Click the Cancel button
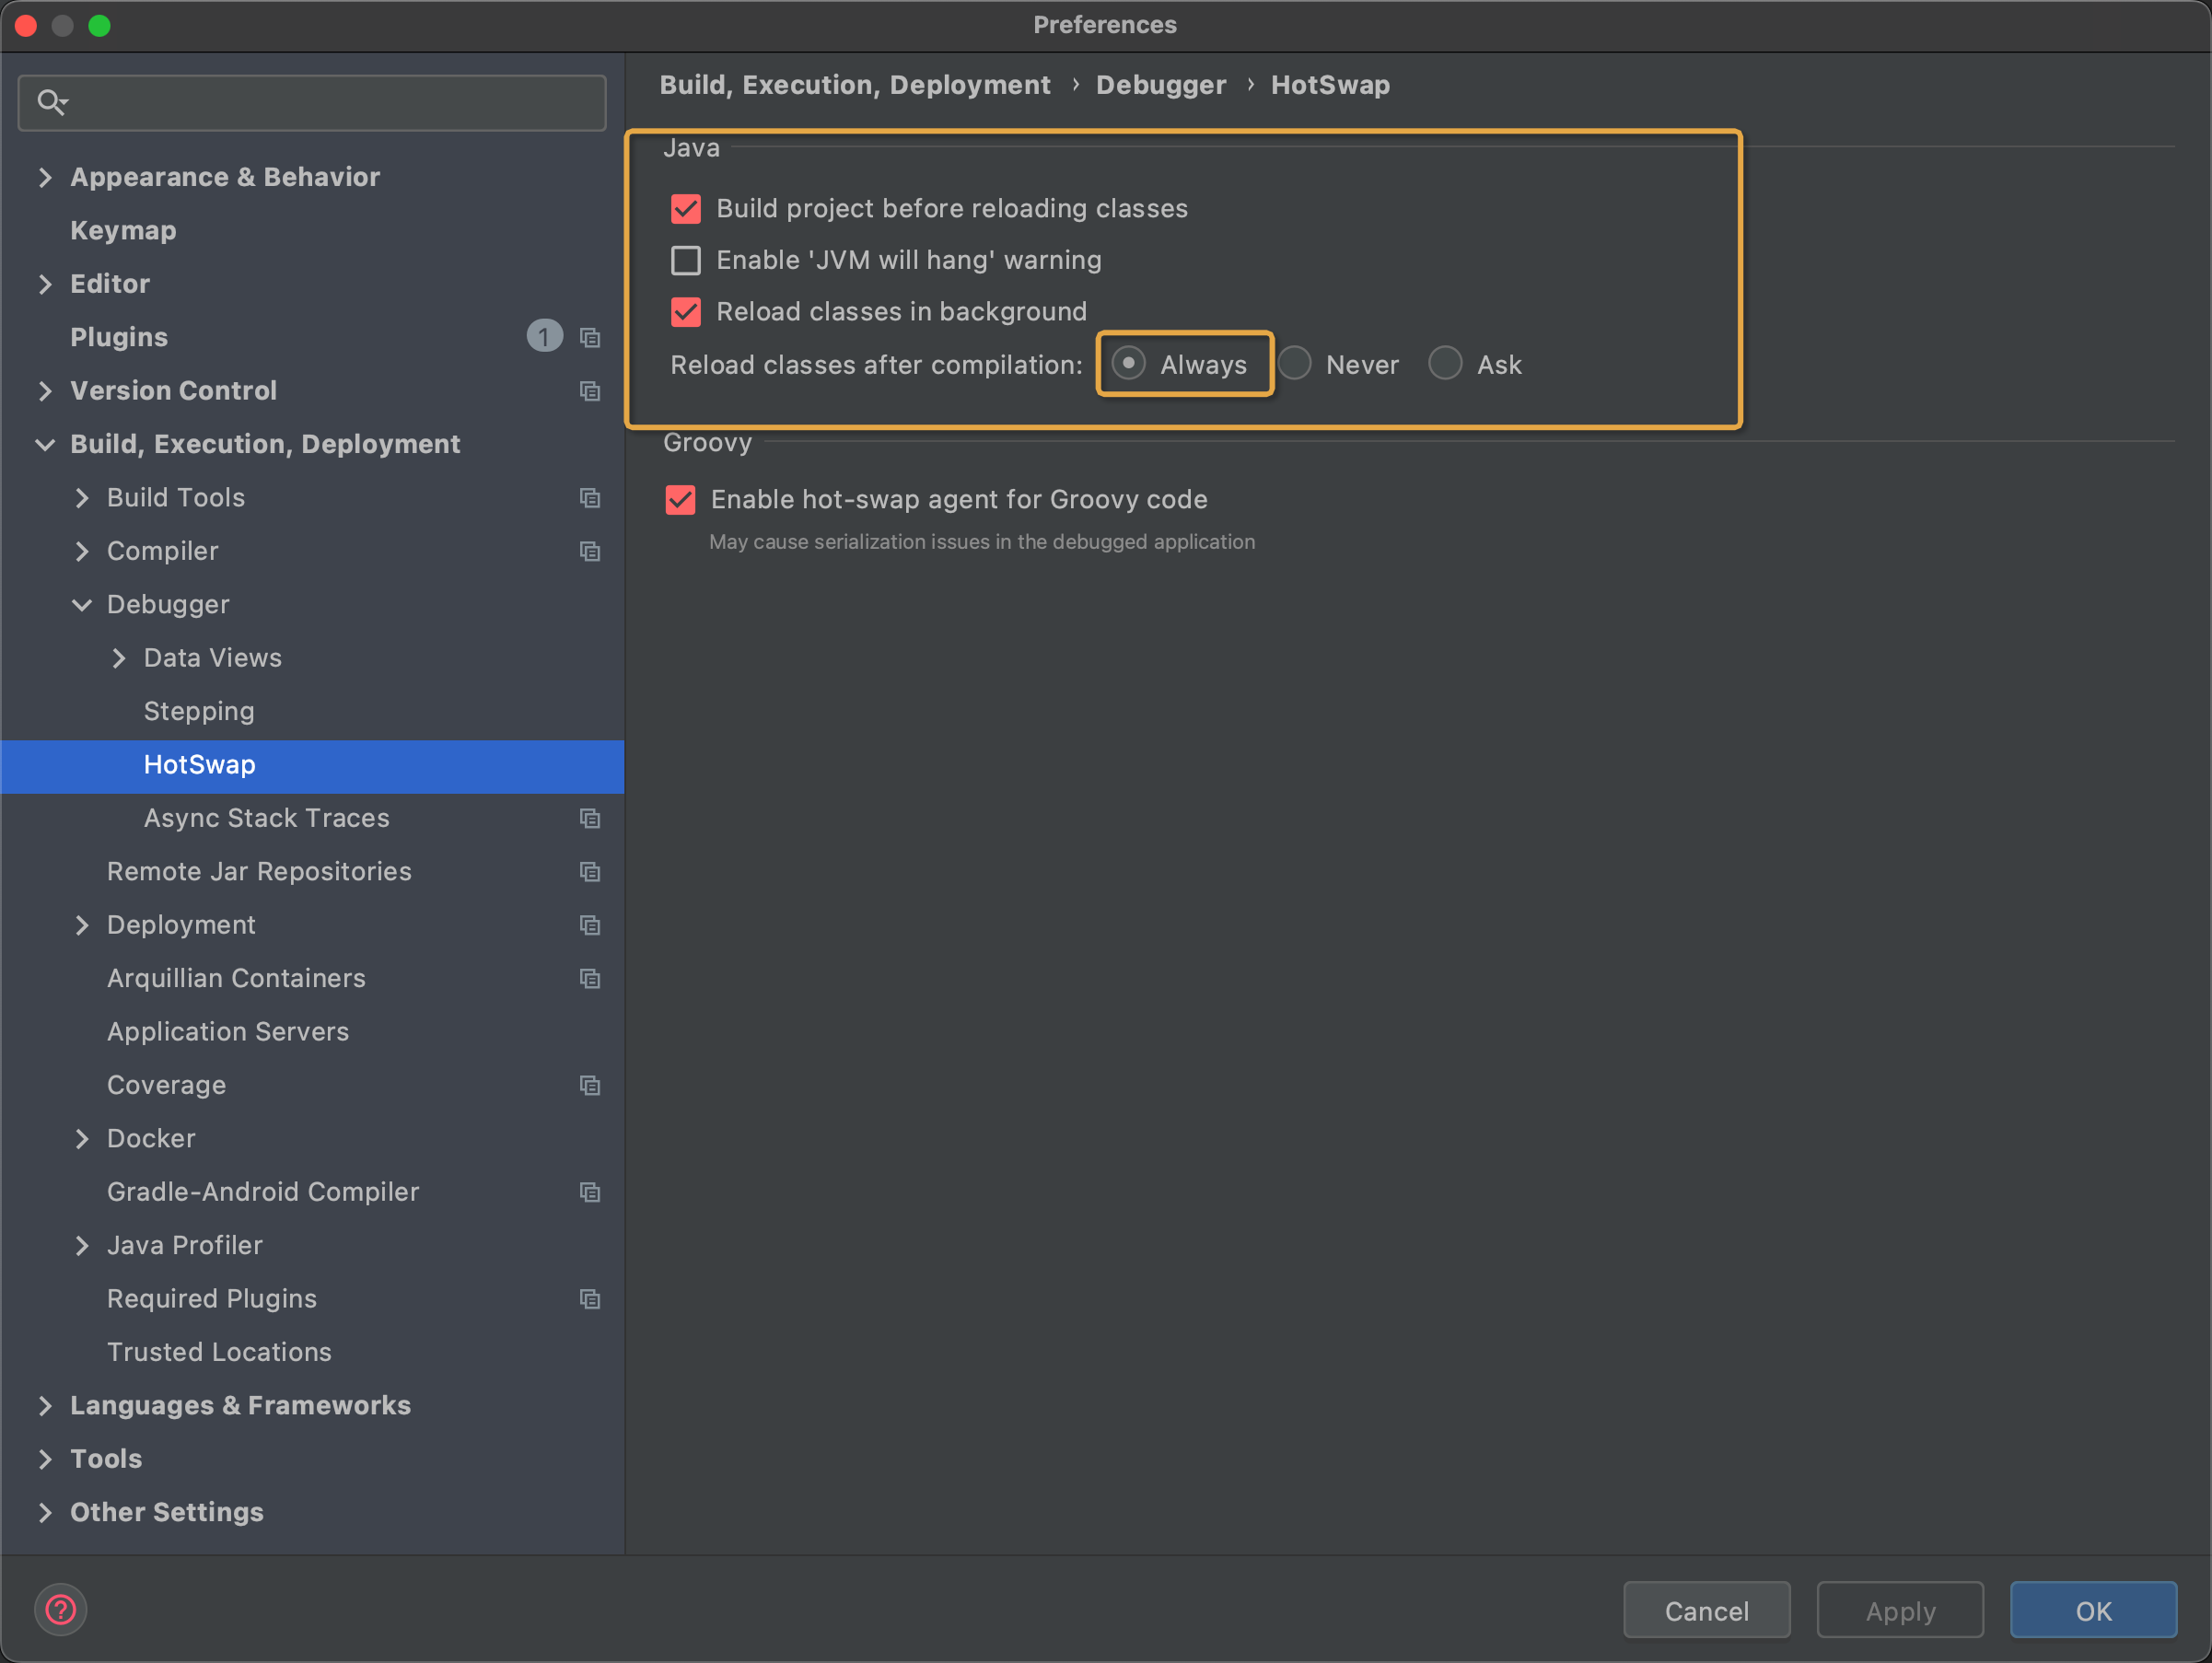The height and width of the screenshot is (1663, 2212). pos(1706,1611)
